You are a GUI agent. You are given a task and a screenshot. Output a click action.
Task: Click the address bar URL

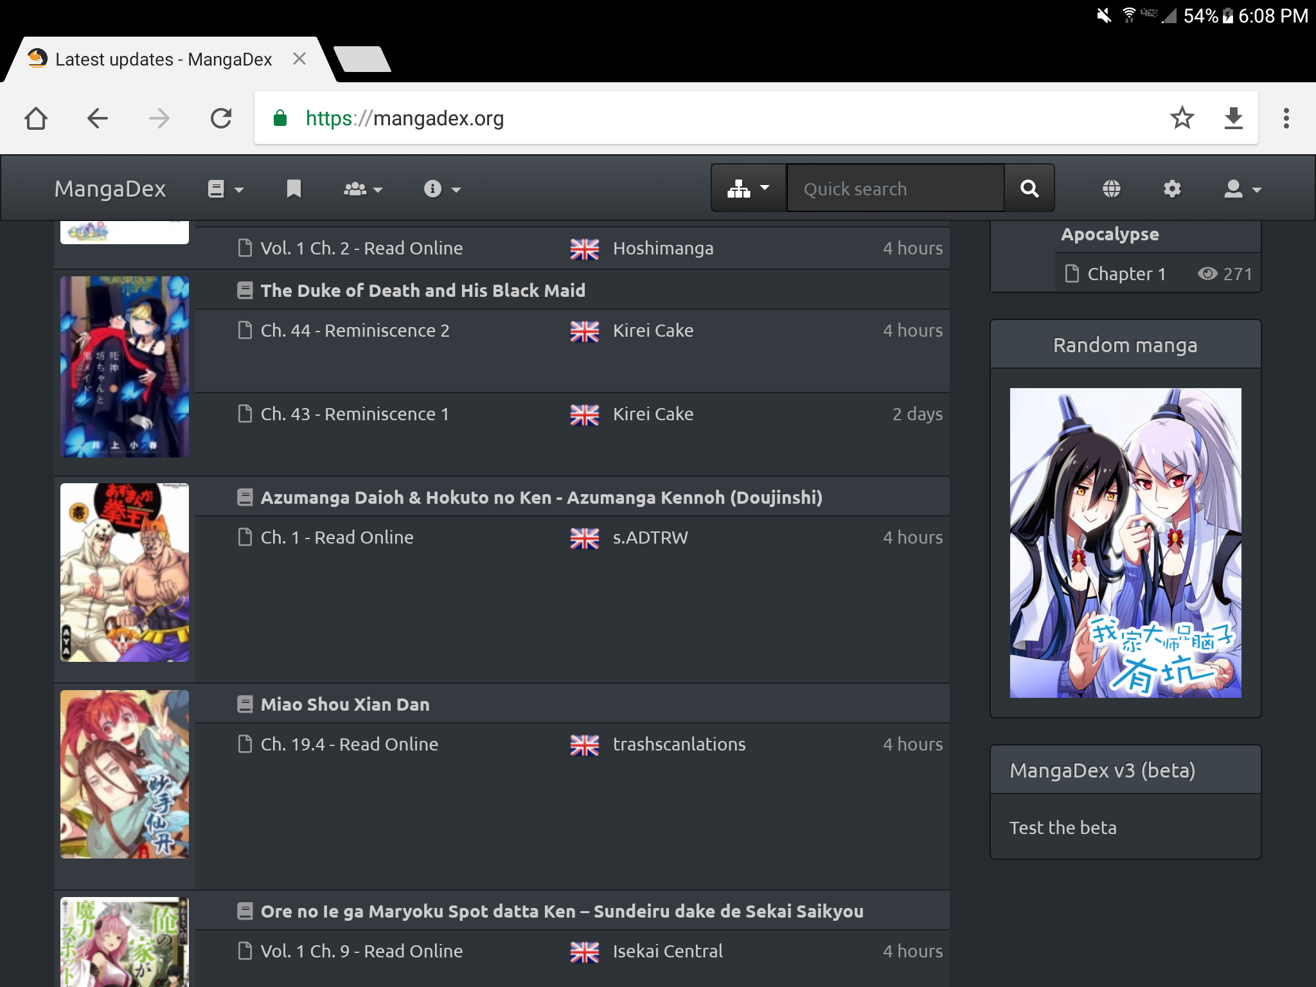click(405, 118)
